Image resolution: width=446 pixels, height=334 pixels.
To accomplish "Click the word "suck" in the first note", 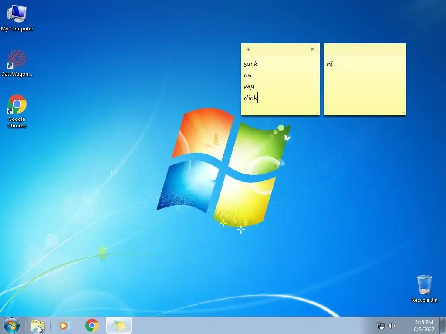I will tap(251, 64).
